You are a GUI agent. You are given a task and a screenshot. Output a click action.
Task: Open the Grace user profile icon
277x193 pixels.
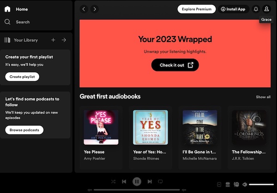tap(266, 9)
